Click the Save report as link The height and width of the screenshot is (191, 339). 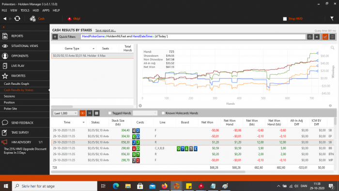pos(106,30)
